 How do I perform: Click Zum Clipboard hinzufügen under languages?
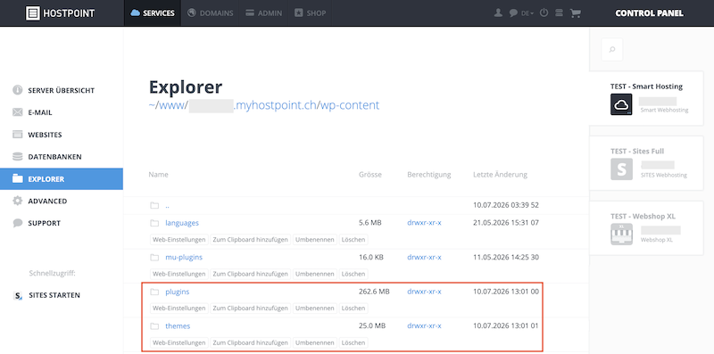[251, 239]
